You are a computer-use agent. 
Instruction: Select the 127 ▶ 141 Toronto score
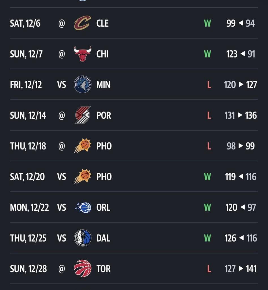241,269
